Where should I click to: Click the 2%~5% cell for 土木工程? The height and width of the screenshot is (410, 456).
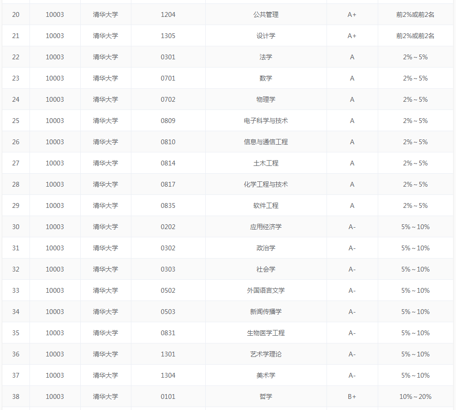tap(415, 163)
